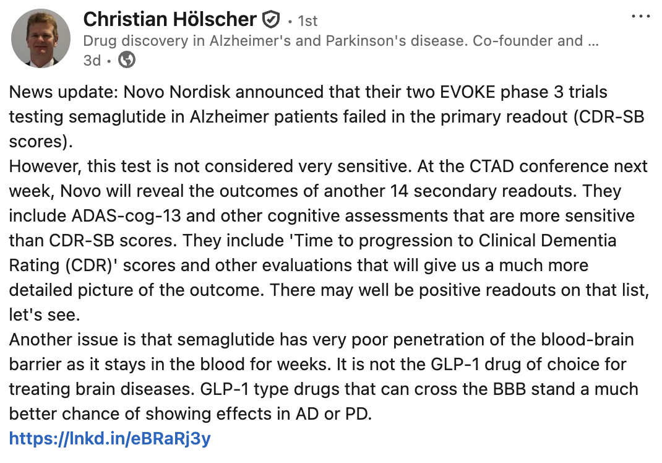Click the 3d post timestamp
This screenshot has height=463, width=662.
coord(92,60)
